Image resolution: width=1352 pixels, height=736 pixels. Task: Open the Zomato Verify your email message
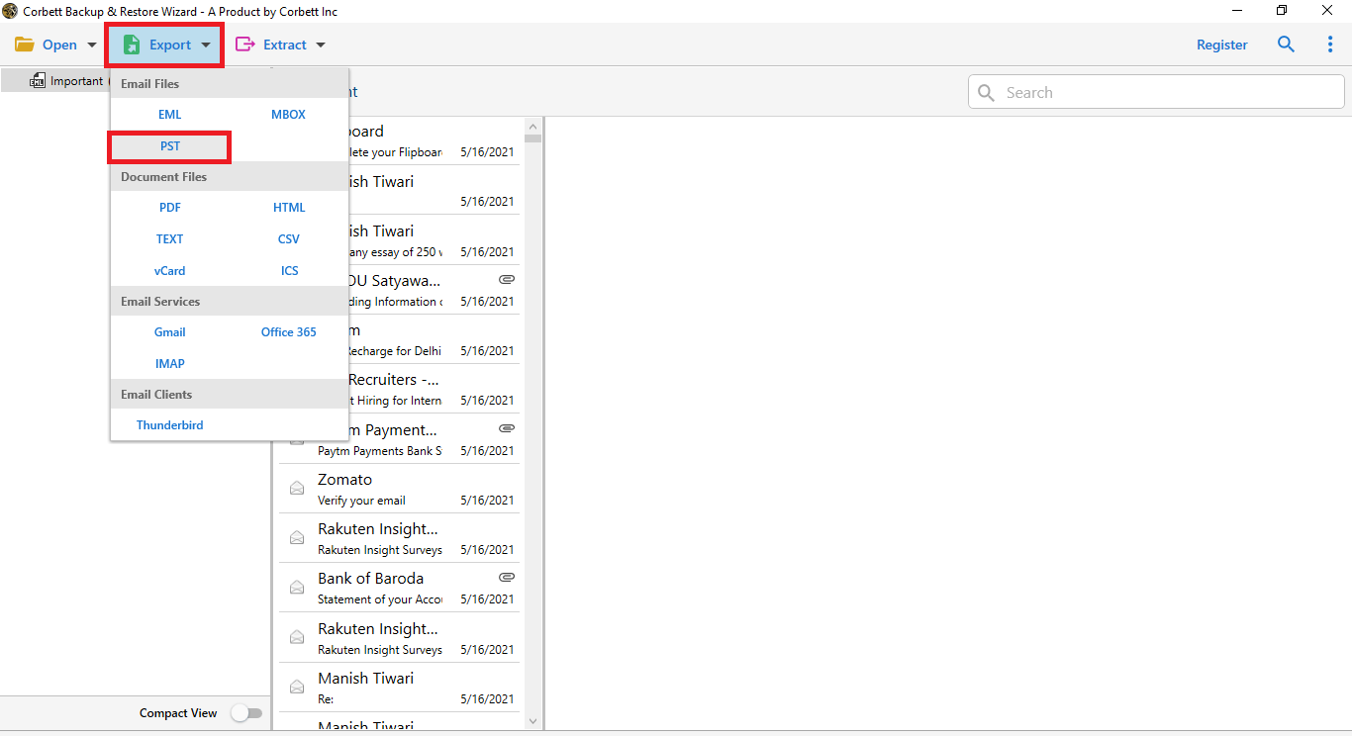pyautogui.click(x=399, y=489)
